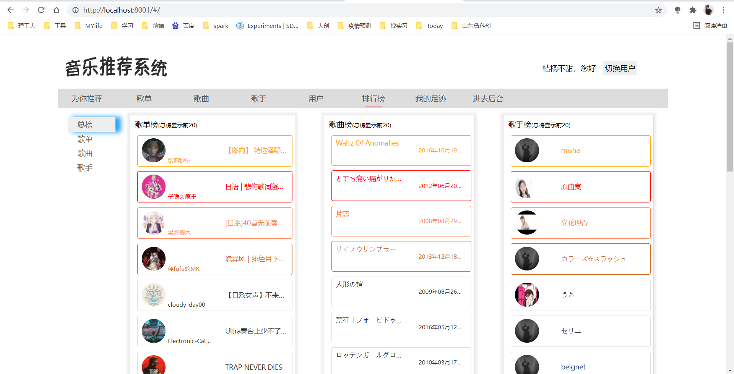The image size is (734, 374).
Task: Open the 山东省科创 bookmark folder
Action: pyautogui.click(x=471, y=26)
